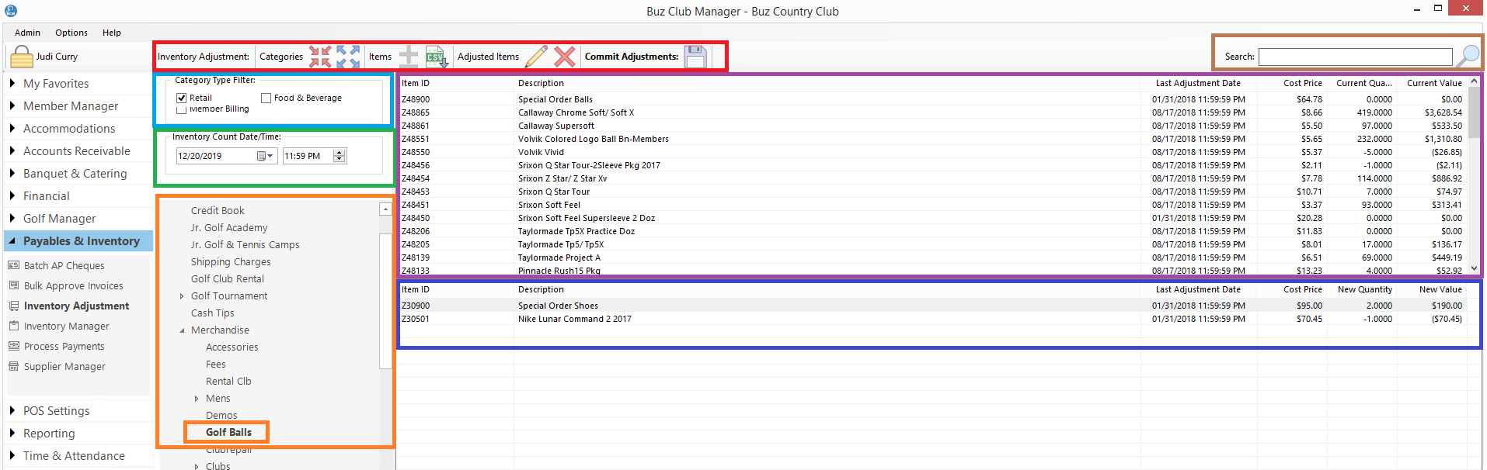The height and width of the screenshot is (470, 1487).
Task: Import items using the CSV icon
Action: pos(437,57)
